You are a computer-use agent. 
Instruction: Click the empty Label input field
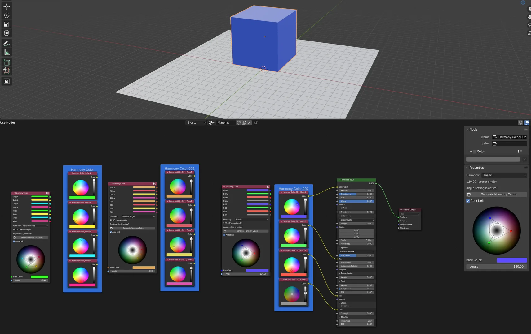point(510,143)
